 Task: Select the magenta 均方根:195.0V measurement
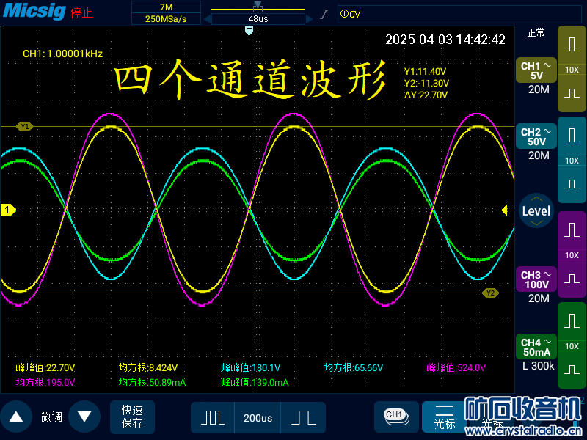coord(45,382)
